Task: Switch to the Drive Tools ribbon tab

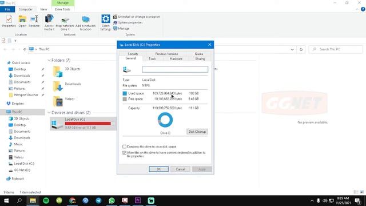Action: (x=62, y=9)
